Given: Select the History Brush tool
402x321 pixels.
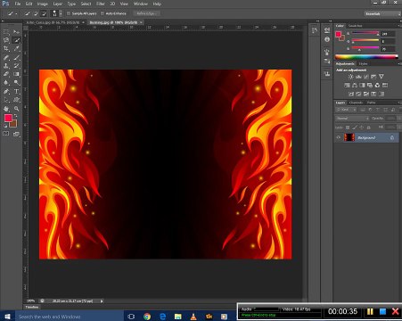Looking at the screenshot, I should [16, 66].
